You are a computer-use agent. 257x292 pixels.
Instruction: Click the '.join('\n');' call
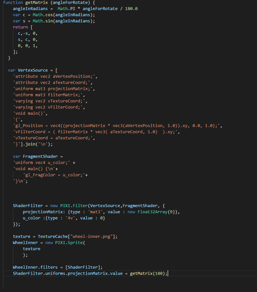[38, 144]
